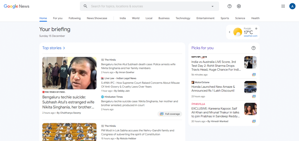Screen dimensions: 299x141
Task: Open the cricket Test match thumbnail
Action: tap(250, 62)
